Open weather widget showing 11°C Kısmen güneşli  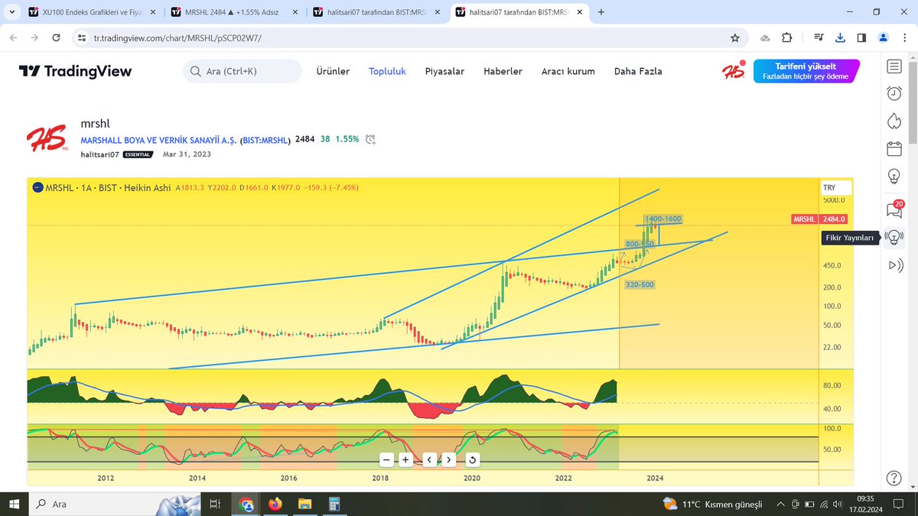713,504
